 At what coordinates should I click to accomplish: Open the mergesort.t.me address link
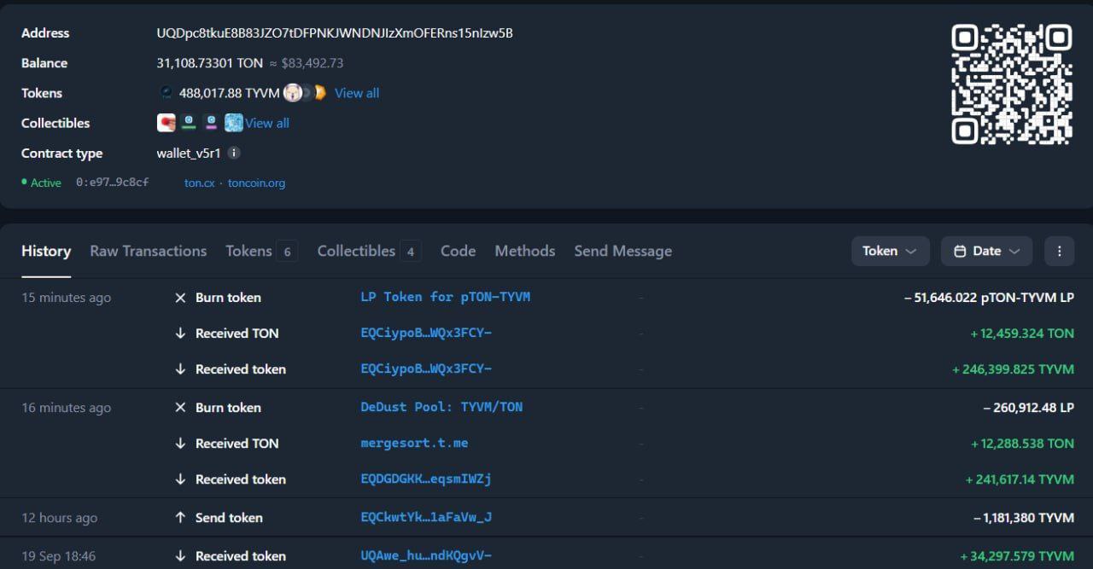pyautogui.click(x=414, y=443)
